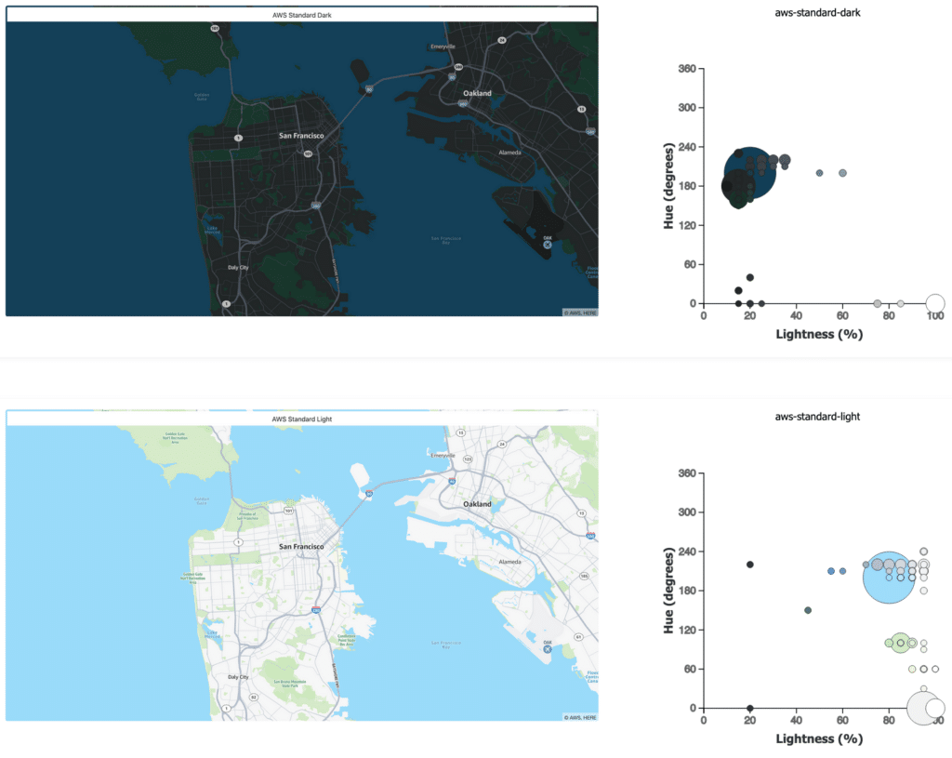This screenshot has width=952, height=758.
Task: Click the I-280 highway shield on dark map
Action: click(x=316, y=206)
